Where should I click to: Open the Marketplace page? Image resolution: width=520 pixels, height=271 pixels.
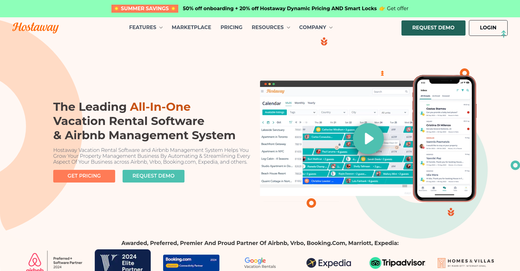coord(191,27)
